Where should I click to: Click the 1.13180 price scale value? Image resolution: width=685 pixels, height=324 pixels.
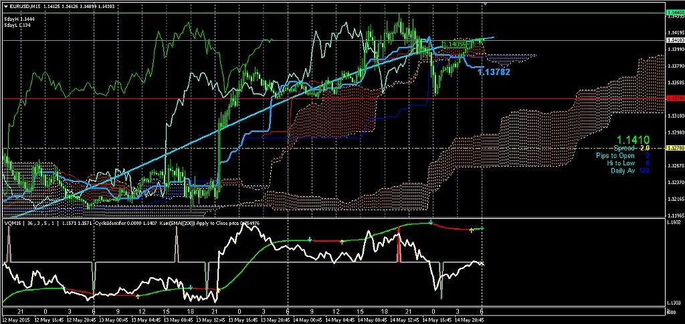pyautogui.click(x=676, y=116)
